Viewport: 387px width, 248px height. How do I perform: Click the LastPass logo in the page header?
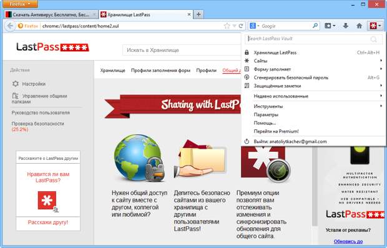tap(52, 47)
